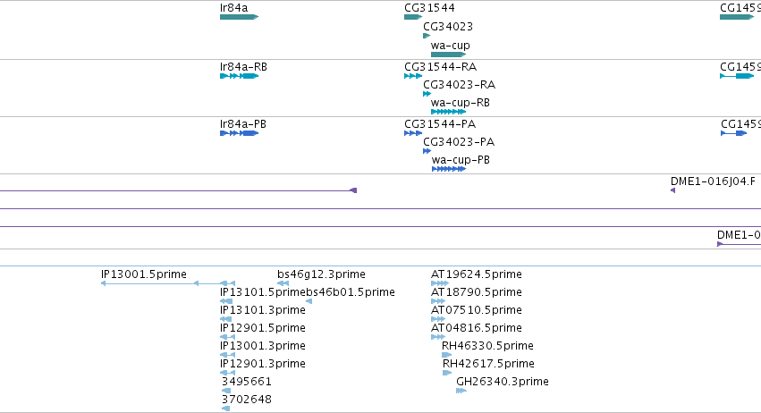Click the CG34023-RA transcript glyph
Screen dimensions: 761x413
427,94
